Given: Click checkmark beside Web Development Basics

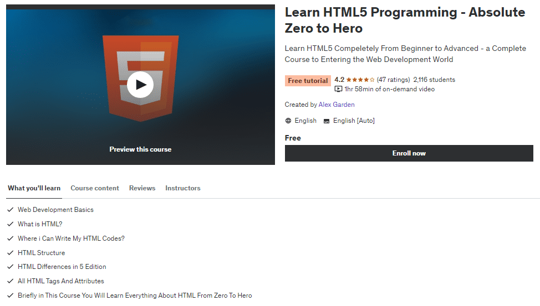Looking at the screenshot, I should click(11, 210).
